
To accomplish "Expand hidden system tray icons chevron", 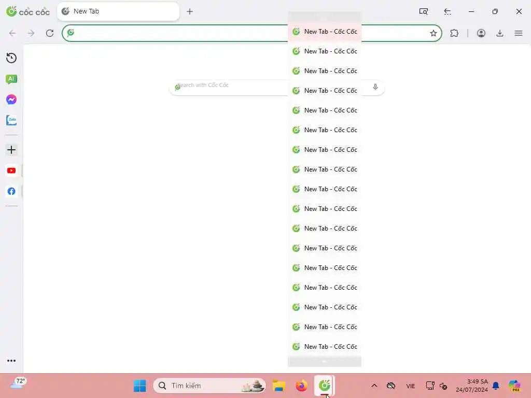I will click(x=374, y=386).
